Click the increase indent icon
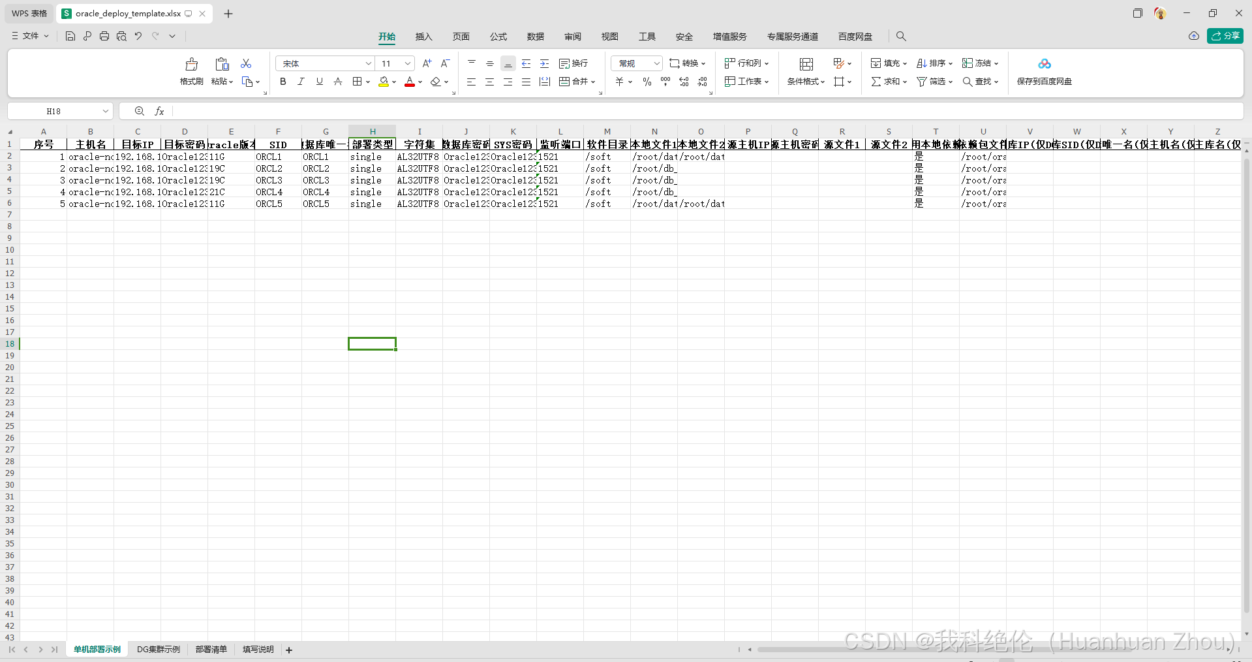 coord(545,63)
